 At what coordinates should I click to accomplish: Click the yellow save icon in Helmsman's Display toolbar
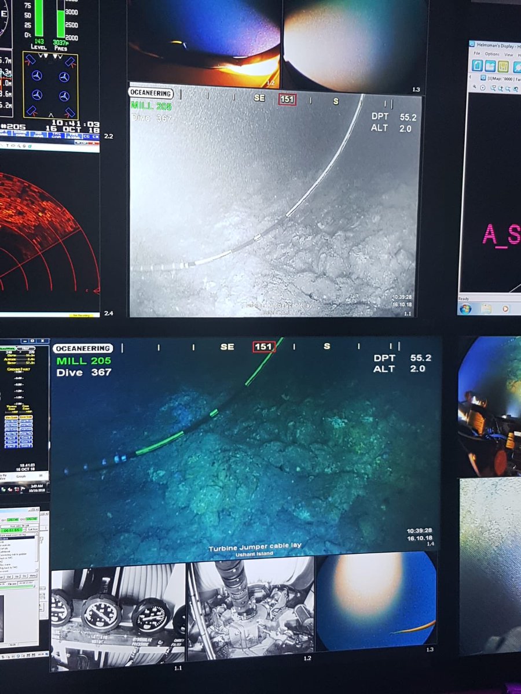pyautogui.click(x=503, y=66)
